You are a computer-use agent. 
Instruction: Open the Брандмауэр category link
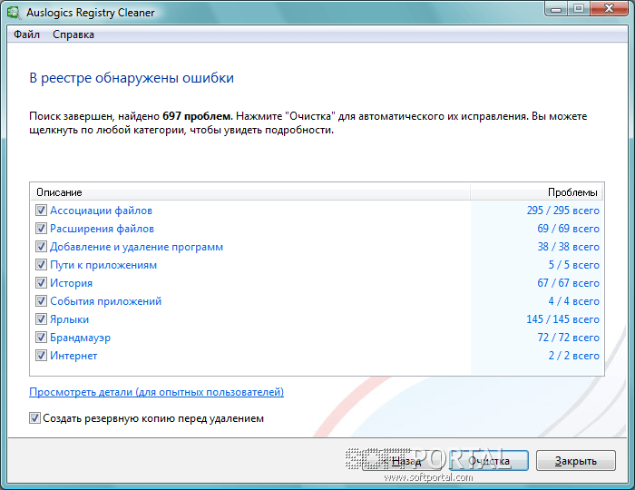(x=80, y=338)
